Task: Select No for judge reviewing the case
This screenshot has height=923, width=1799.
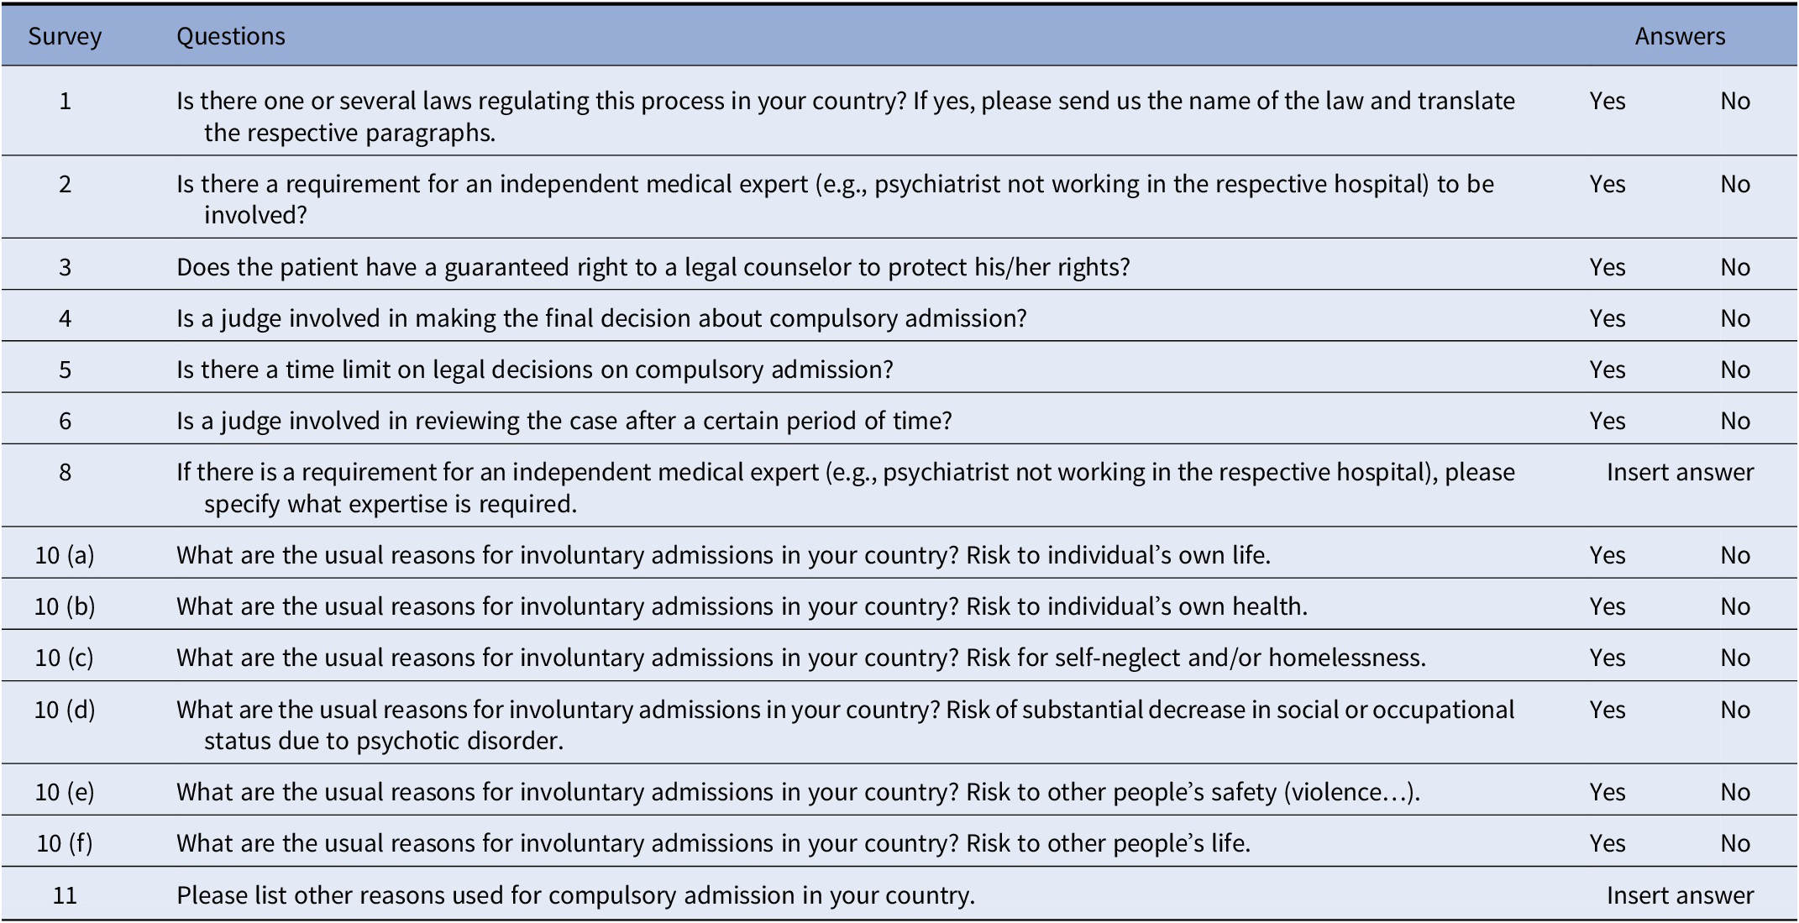Action: click(1734, 422)
